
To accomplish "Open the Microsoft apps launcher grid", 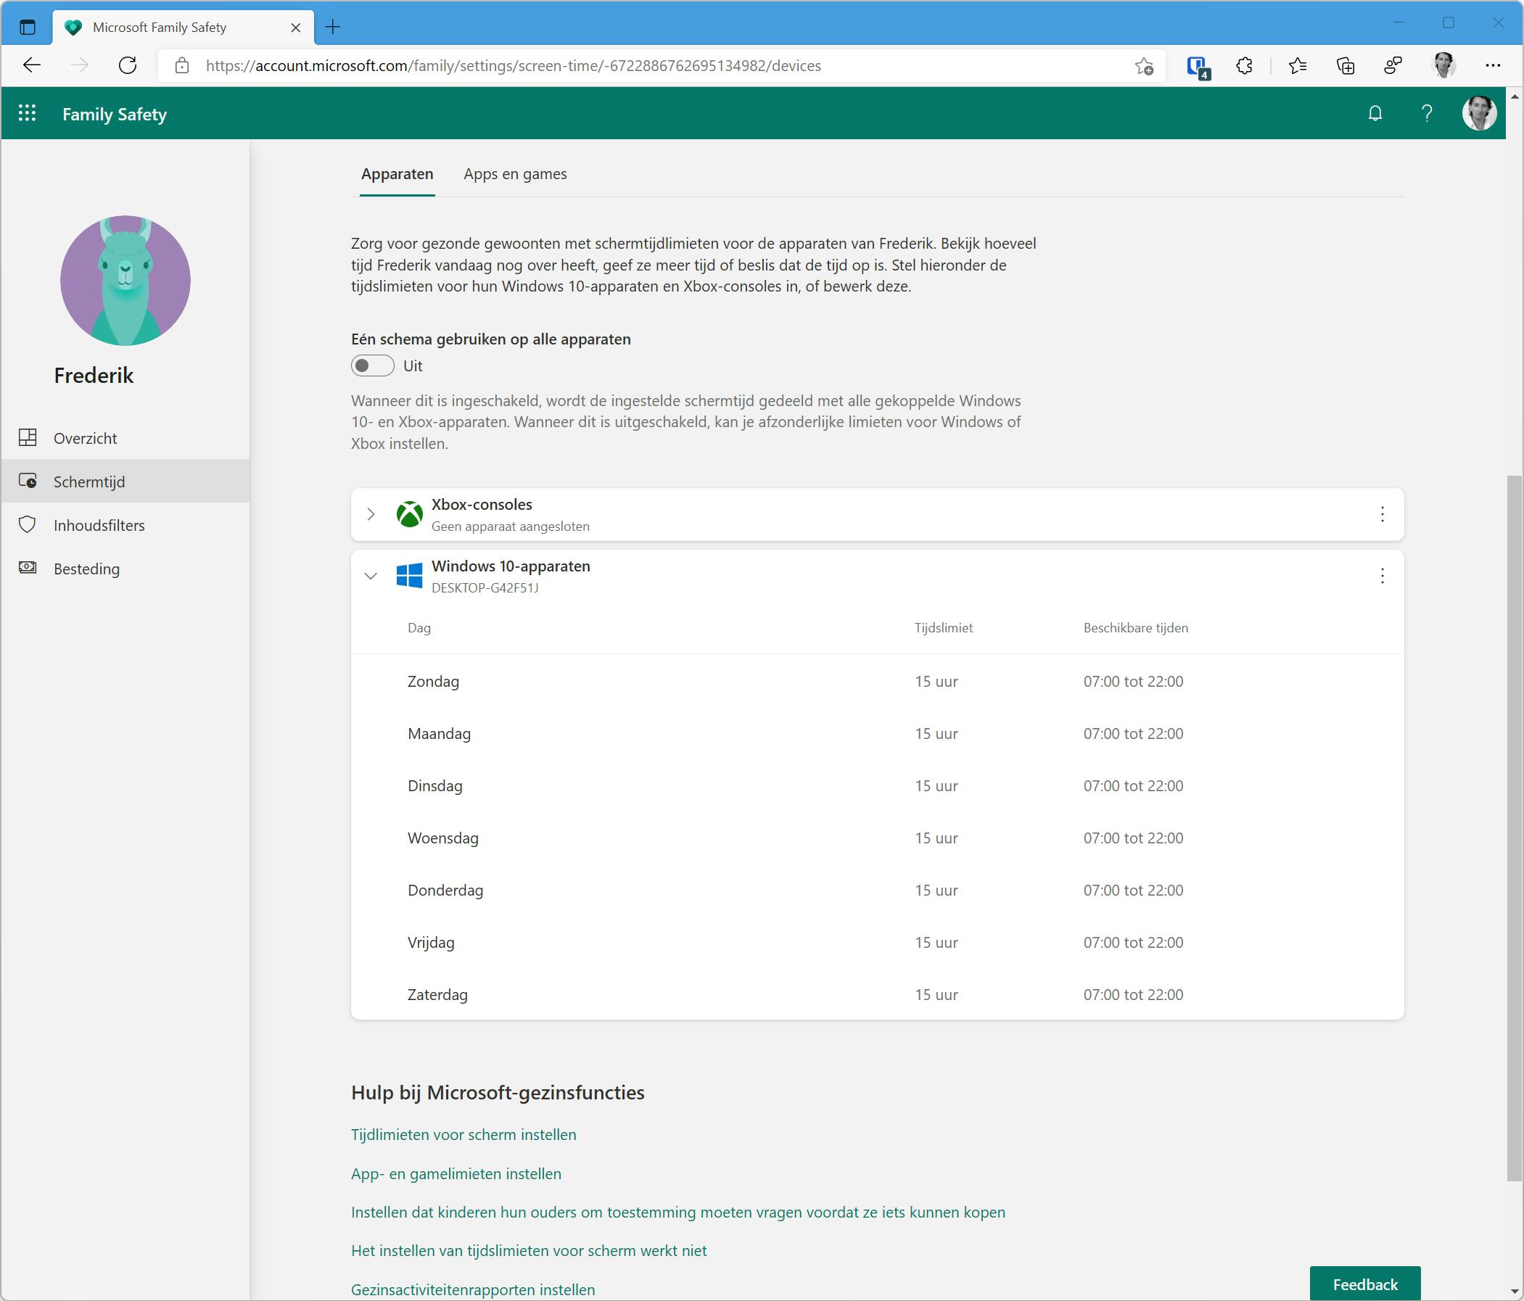I will coord(28,113).
